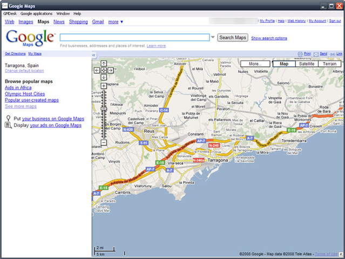Pan the map left with the arrow
345x259 pixels.
click(97, 70)
